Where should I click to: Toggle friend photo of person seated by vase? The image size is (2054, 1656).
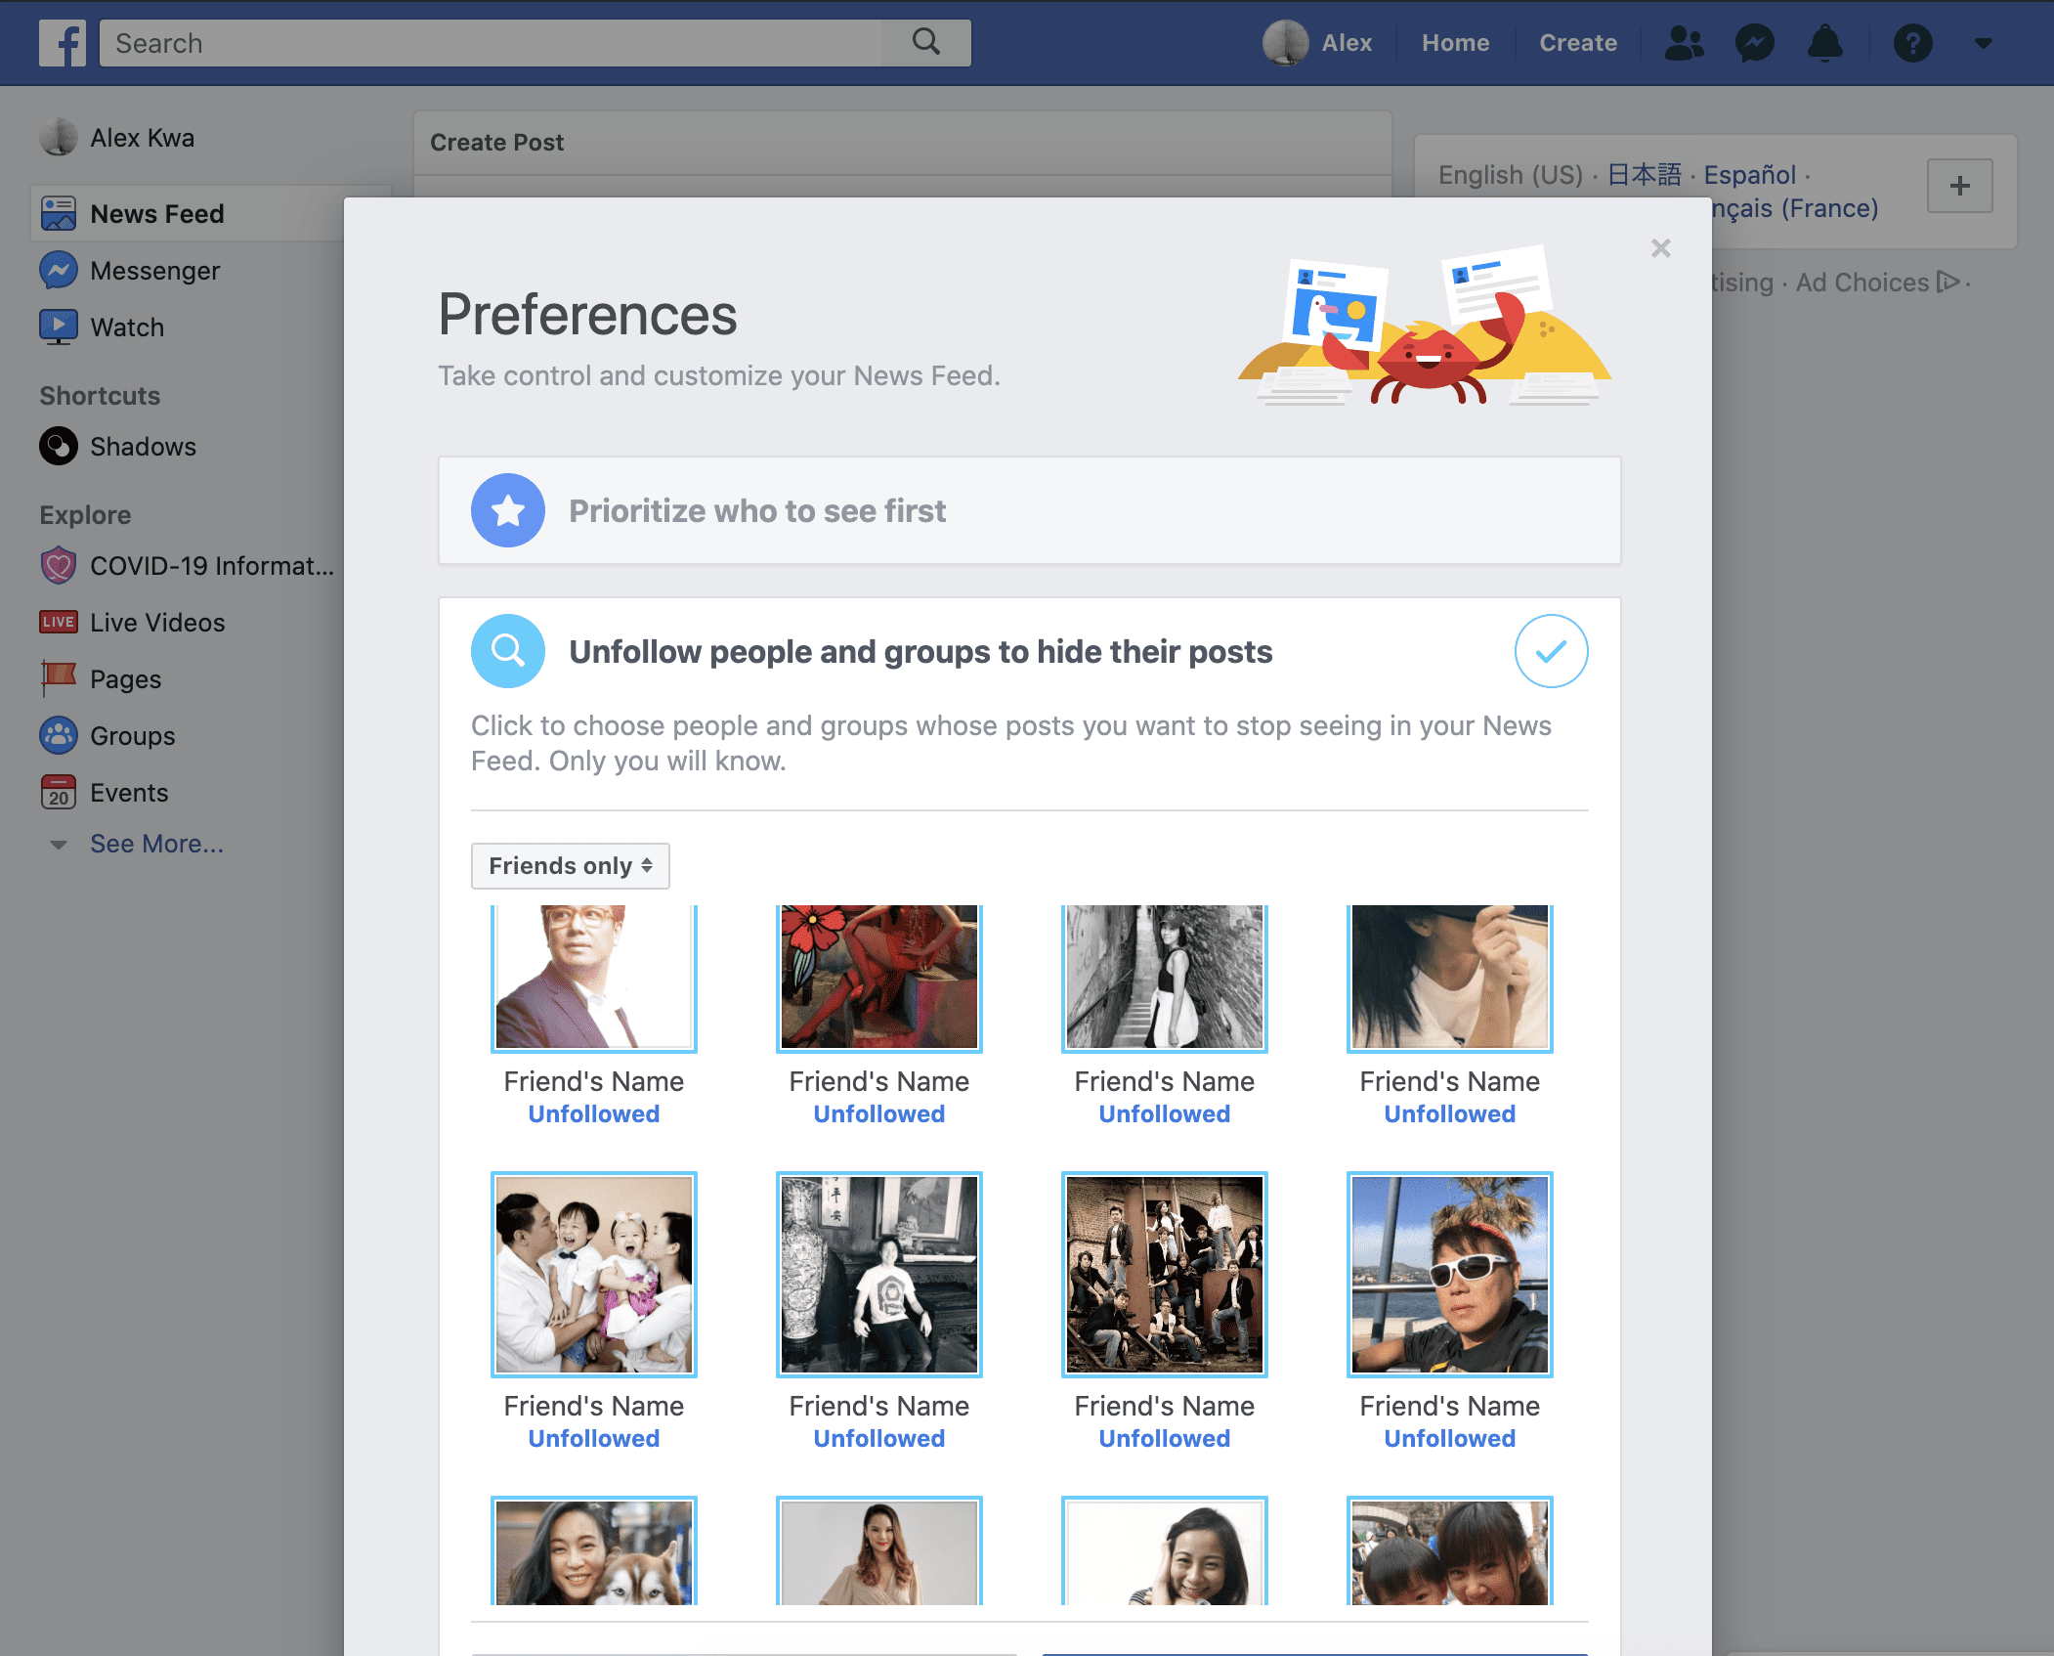[x=879, y=1275]
